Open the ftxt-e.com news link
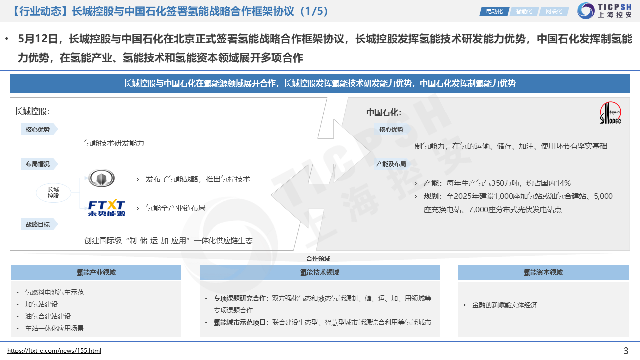The width and height of the screenshot is (640, 360). (54, 351)
